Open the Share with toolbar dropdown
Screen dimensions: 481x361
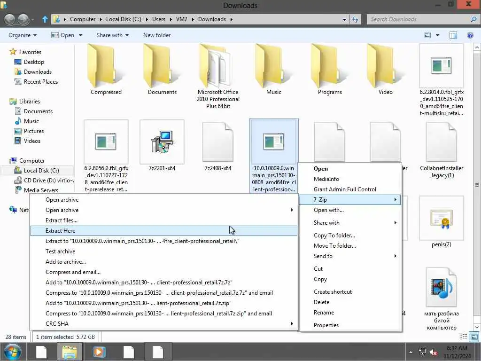tap(113, 35)
